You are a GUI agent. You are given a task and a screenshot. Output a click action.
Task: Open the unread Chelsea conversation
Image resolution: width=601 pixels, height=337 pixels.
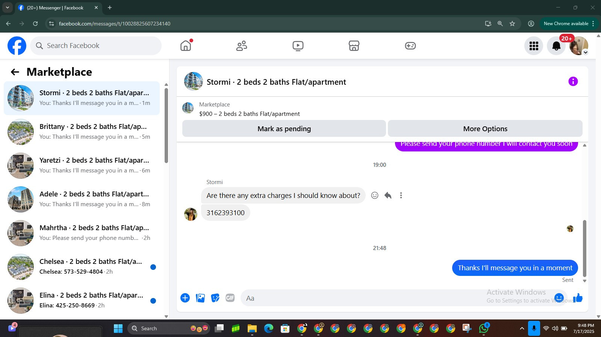[82, 267]
